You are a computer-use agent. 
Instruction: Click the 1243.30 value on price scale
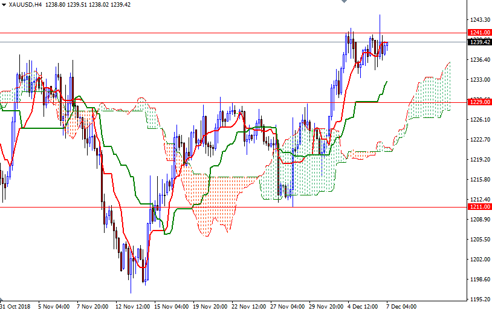(x=479, y=19)
